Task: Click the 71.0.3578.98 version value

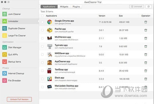Action: [105, 22]
